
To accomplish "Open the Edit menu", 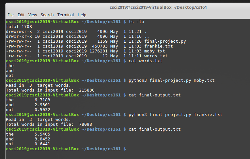I will 21,15.
